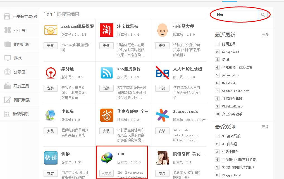Open MetaMask from recent updates list

click(x=229, y=83)
